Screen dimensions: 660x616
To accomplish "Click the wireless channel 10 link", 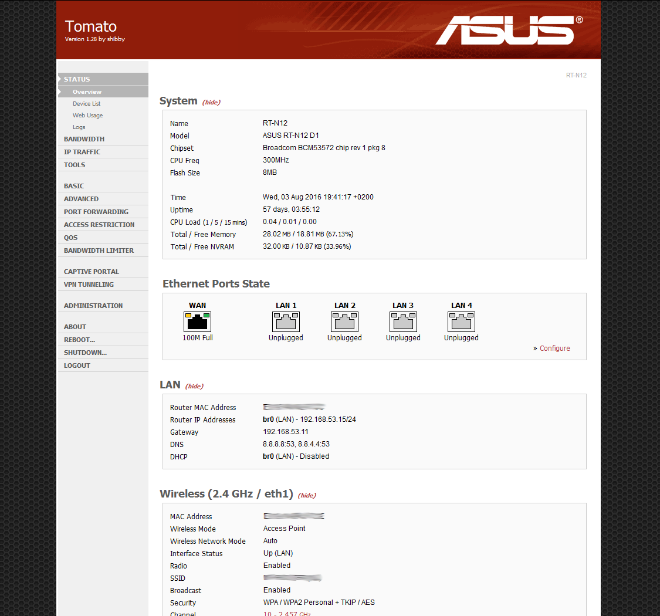I will click(287, 614).
